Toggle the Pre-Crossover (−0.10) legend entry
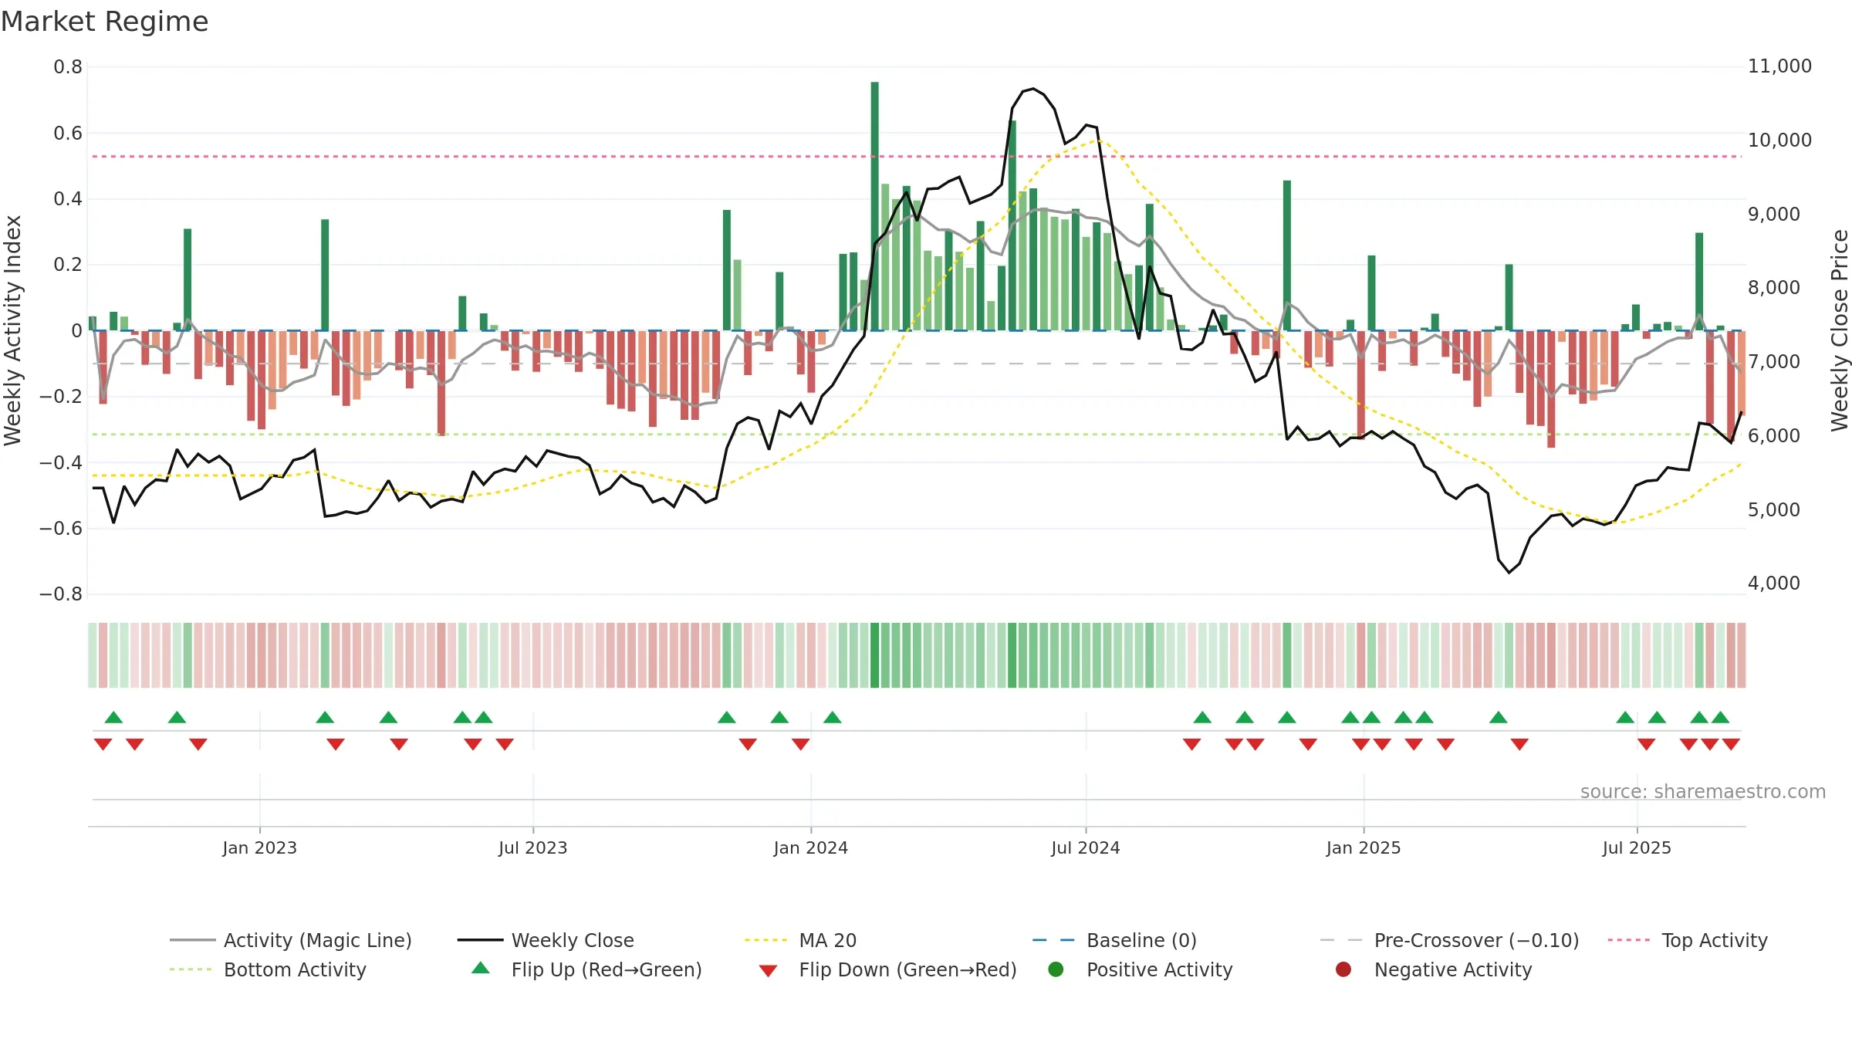This screenshot has width=1852, height=1042. pyautogui.click(x=1450, y=940)
